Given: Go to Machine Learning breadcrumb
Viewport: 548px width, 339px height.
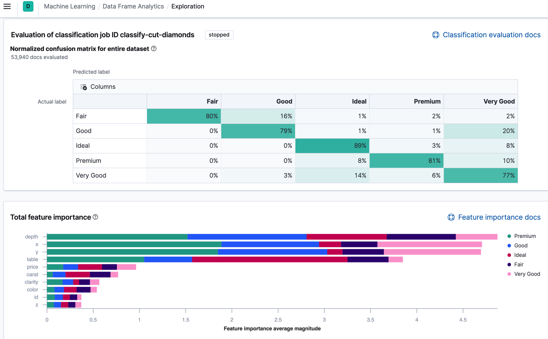Looking at the screenshot, I should pyautogui.click(x=69, y=7).
